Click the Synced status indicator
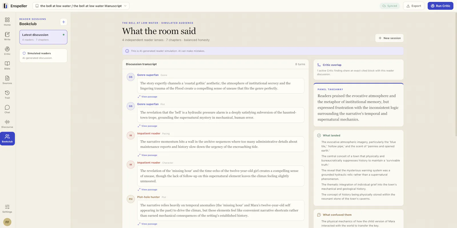The height and width of the screenshot is (228, 457). pos(390,6)
